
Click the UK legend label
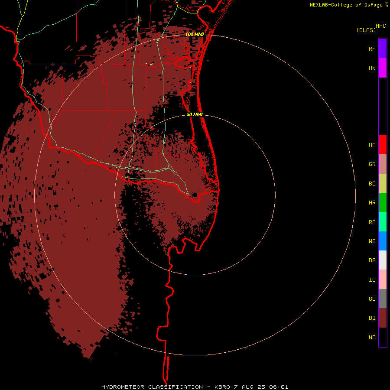pos(372,68)
